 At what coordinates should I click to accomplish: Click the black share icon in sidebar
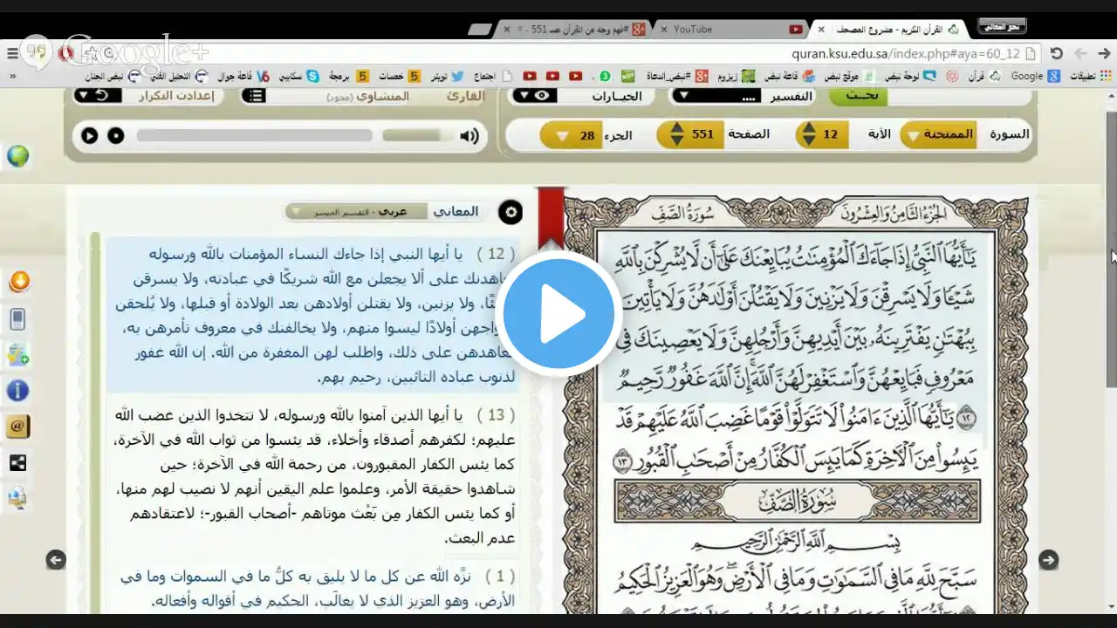17,463
